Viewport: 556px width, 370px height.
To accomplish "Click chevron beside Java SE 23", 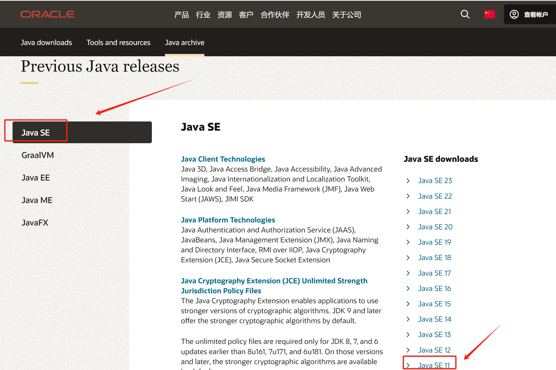I will 408,181.
